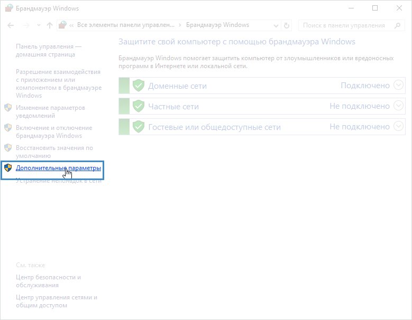Image resolution: width=412 pixels, height=320 pixels.
Task: Open Включение и отключение брандмауэра Windows
Action: coord(53,131)
